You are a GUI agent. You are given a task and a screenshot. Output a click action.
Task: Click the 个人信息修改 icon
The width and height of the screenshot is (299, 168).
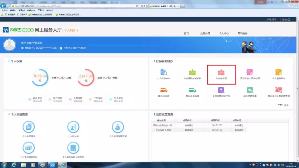[x=164, y=73]
